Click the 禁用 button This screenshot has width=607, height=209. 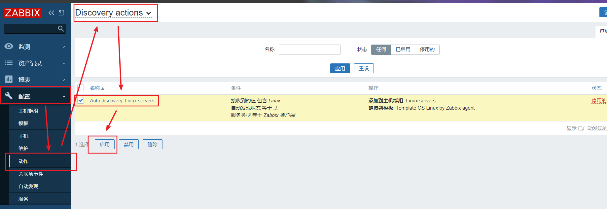[x=129, y=144]
